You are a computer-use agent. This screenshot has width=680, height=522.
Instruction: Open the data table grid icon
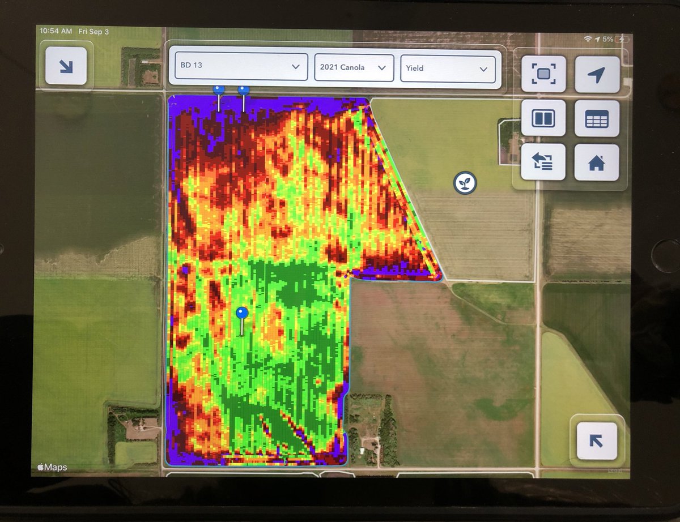click(597, 118)
